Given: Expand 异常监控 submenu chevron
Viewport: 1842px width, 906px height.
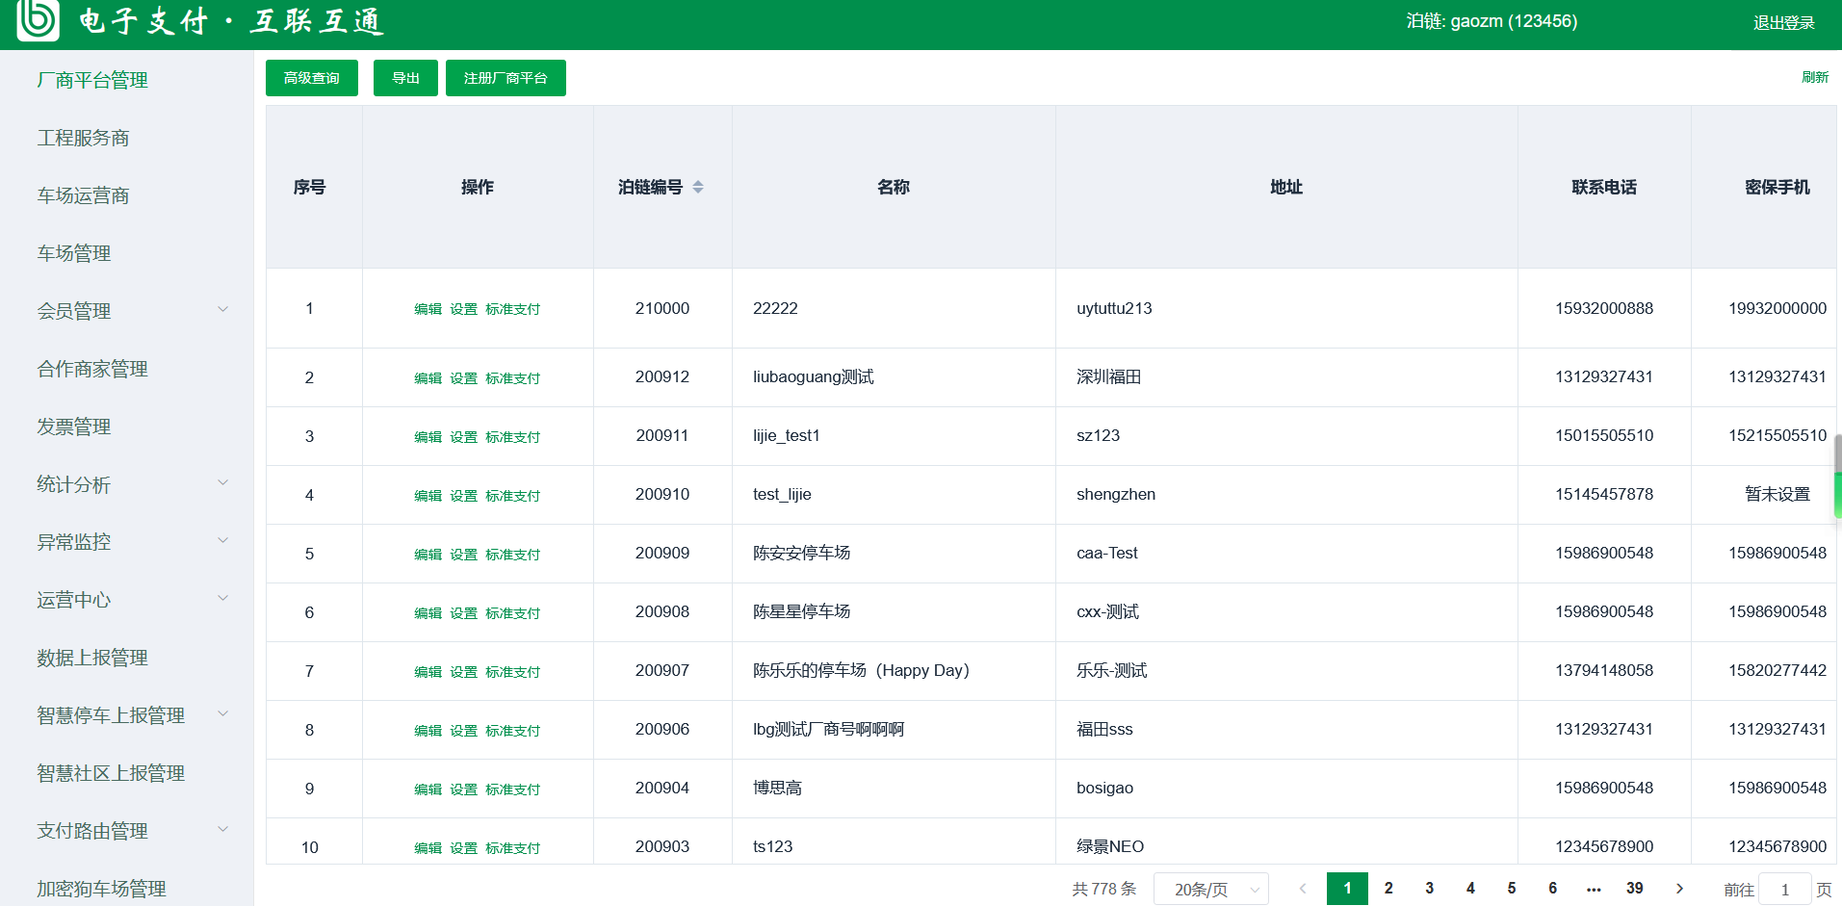Looking at the screenshot, I should point(223,540).
